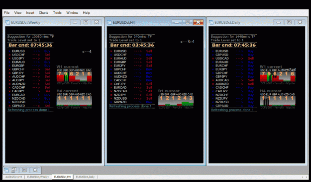Switch to the EURUSDct,Daily tab
This screenshot has height=182, width=311.
(85, 177)
